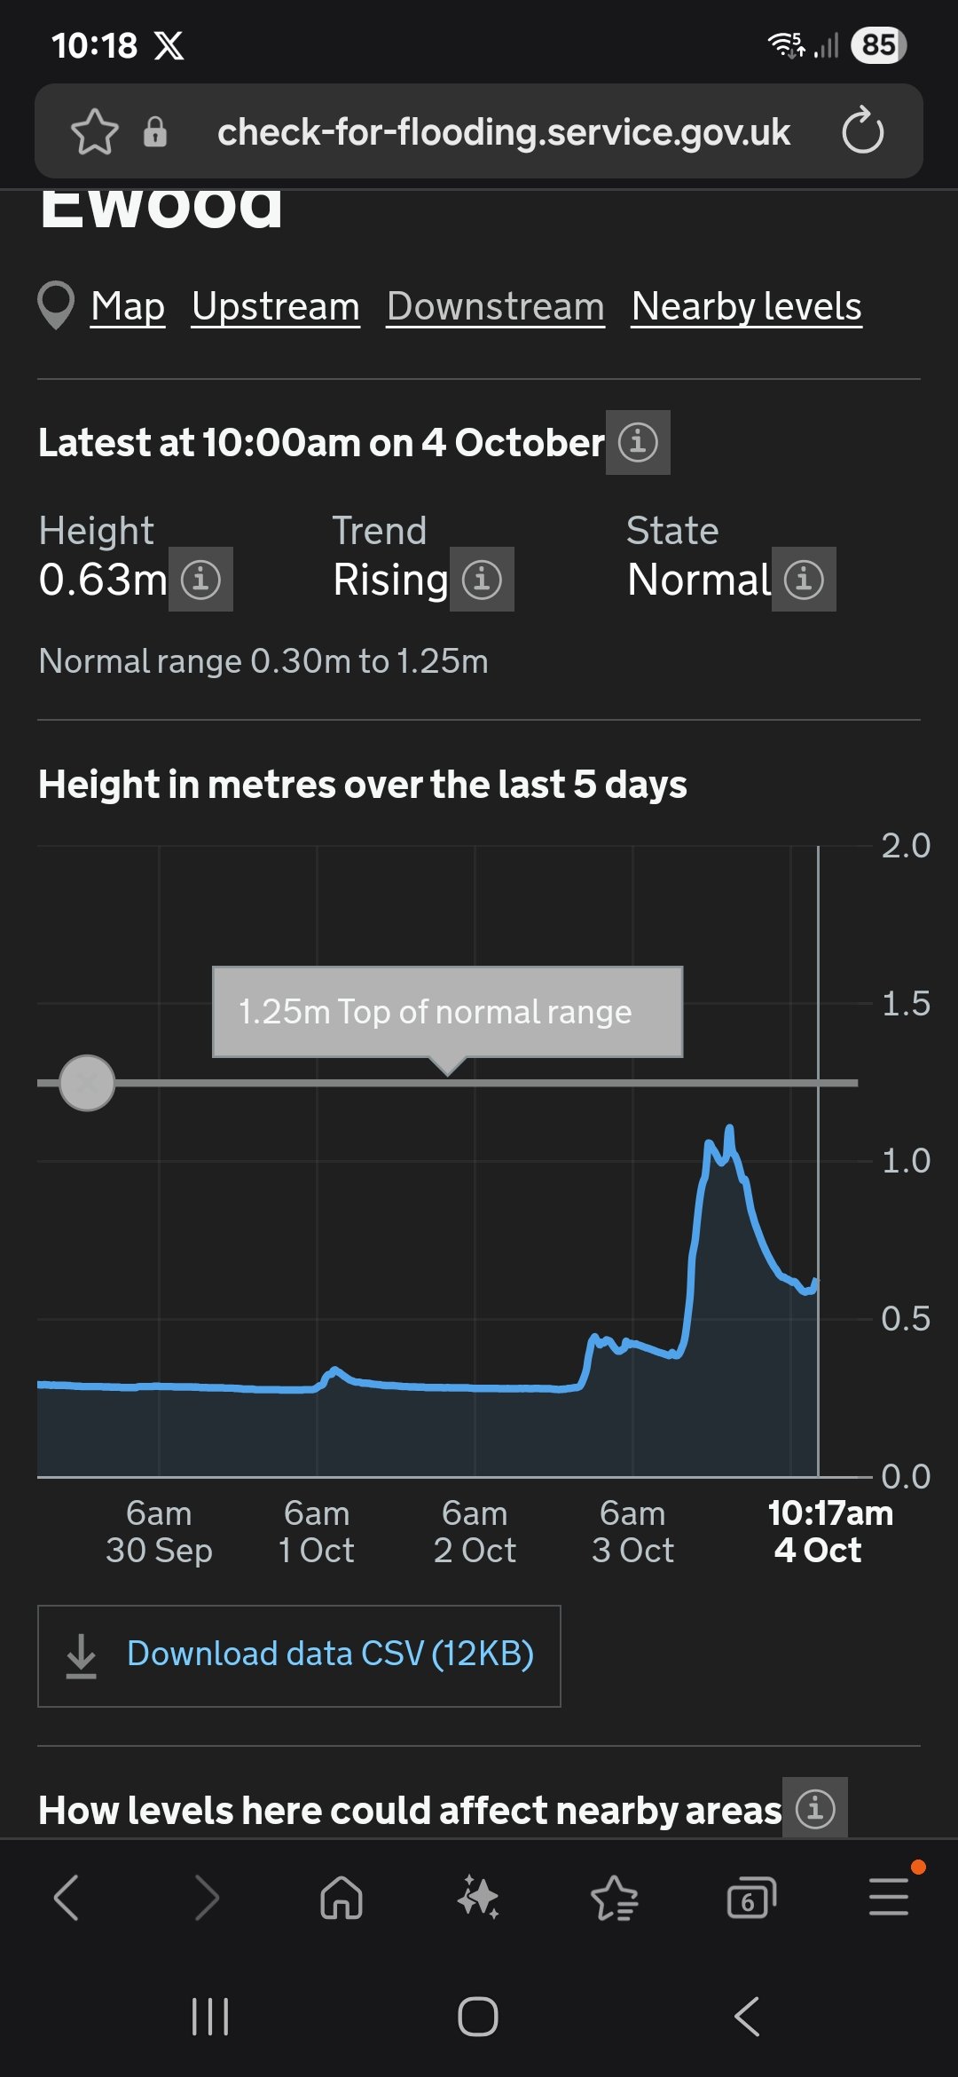The height and width of the screenshot is (2077, 958).
Task: Go back using browser back arrow
Action: coord(67,1898)
